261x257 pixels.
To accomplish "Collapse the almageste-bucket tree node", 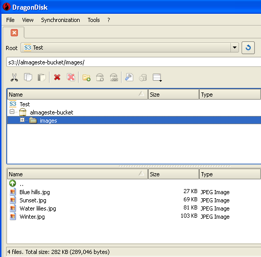I will (x=12, y=112).
